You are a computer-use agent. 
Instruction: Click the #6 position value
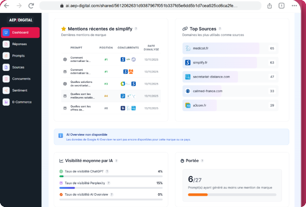coord(106,108)
